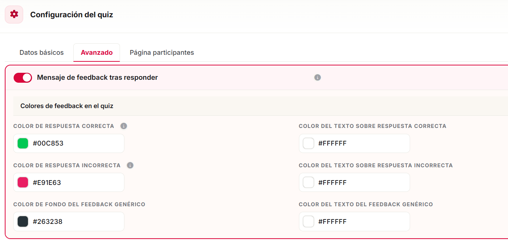The height and width of the screenshot is (243, 508).
Task: Click info icon beside feedback message toggle
Action: [x=318, y=78]
